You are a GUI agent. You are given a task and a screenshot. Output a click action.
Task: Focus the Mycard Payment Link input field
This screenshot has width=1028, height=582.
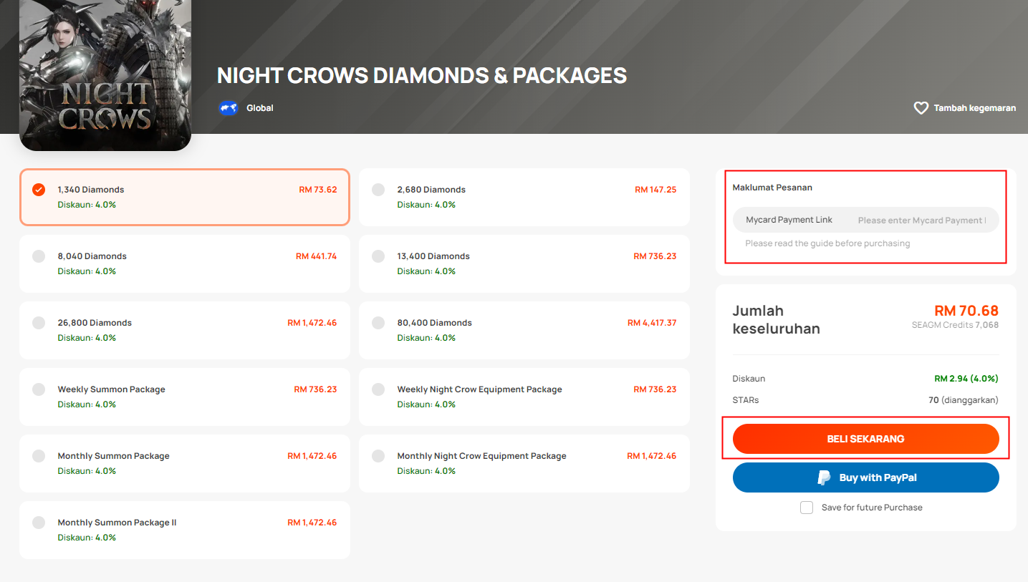pos(922,220)
